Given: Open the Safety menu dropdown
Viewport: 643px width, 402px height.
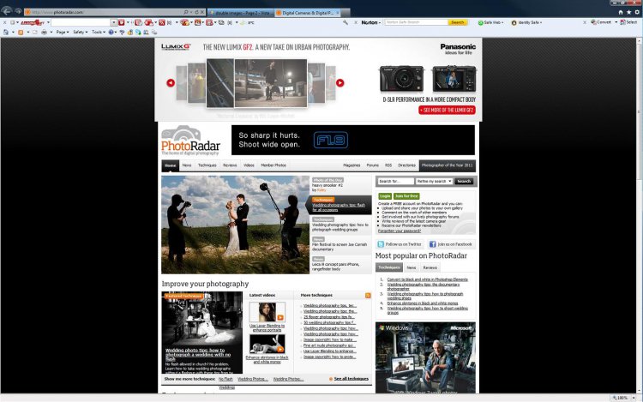Looking at the screenshot, I should point(80,32).
